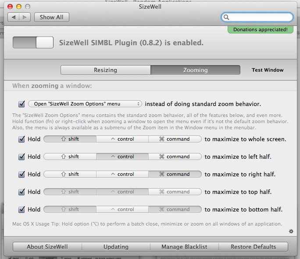Disable the maximize to left half checkbox
This screenshot has width=300, height=259.
(x=21, y=157)
